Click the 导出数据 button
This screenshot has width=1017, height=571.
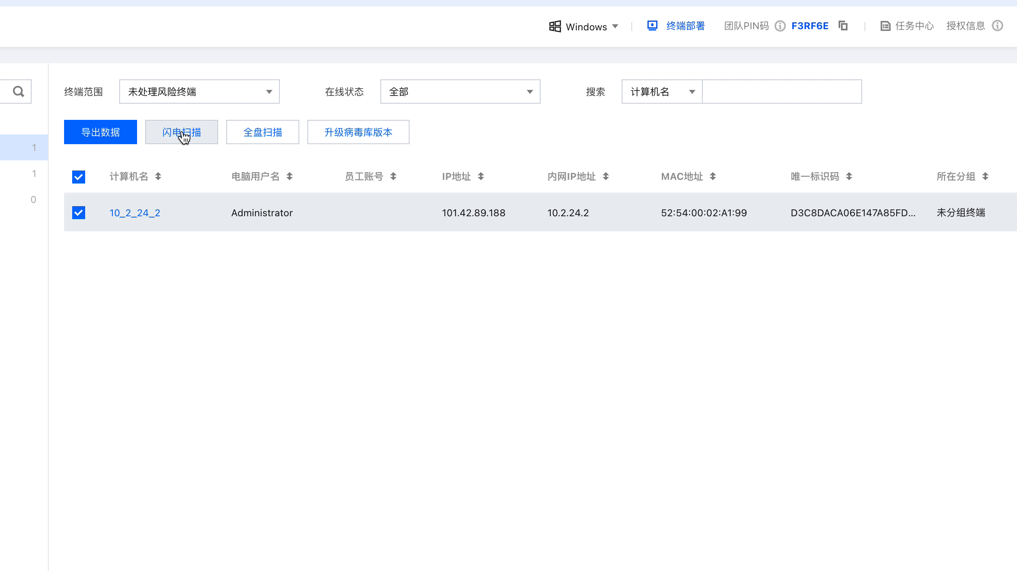point(101,132)
